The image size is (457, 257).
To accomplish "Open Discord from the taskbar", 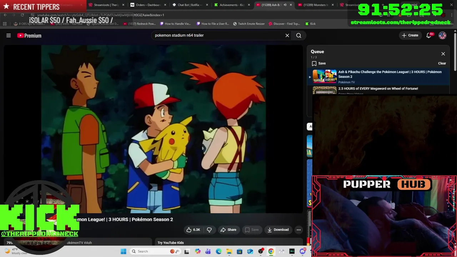I will pos(302,251).
